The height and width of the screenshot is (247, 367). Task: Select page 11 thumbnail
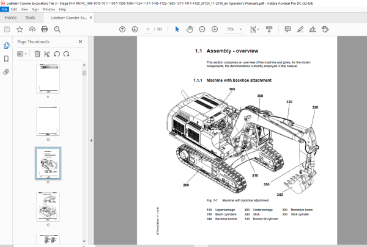point(48,163)
